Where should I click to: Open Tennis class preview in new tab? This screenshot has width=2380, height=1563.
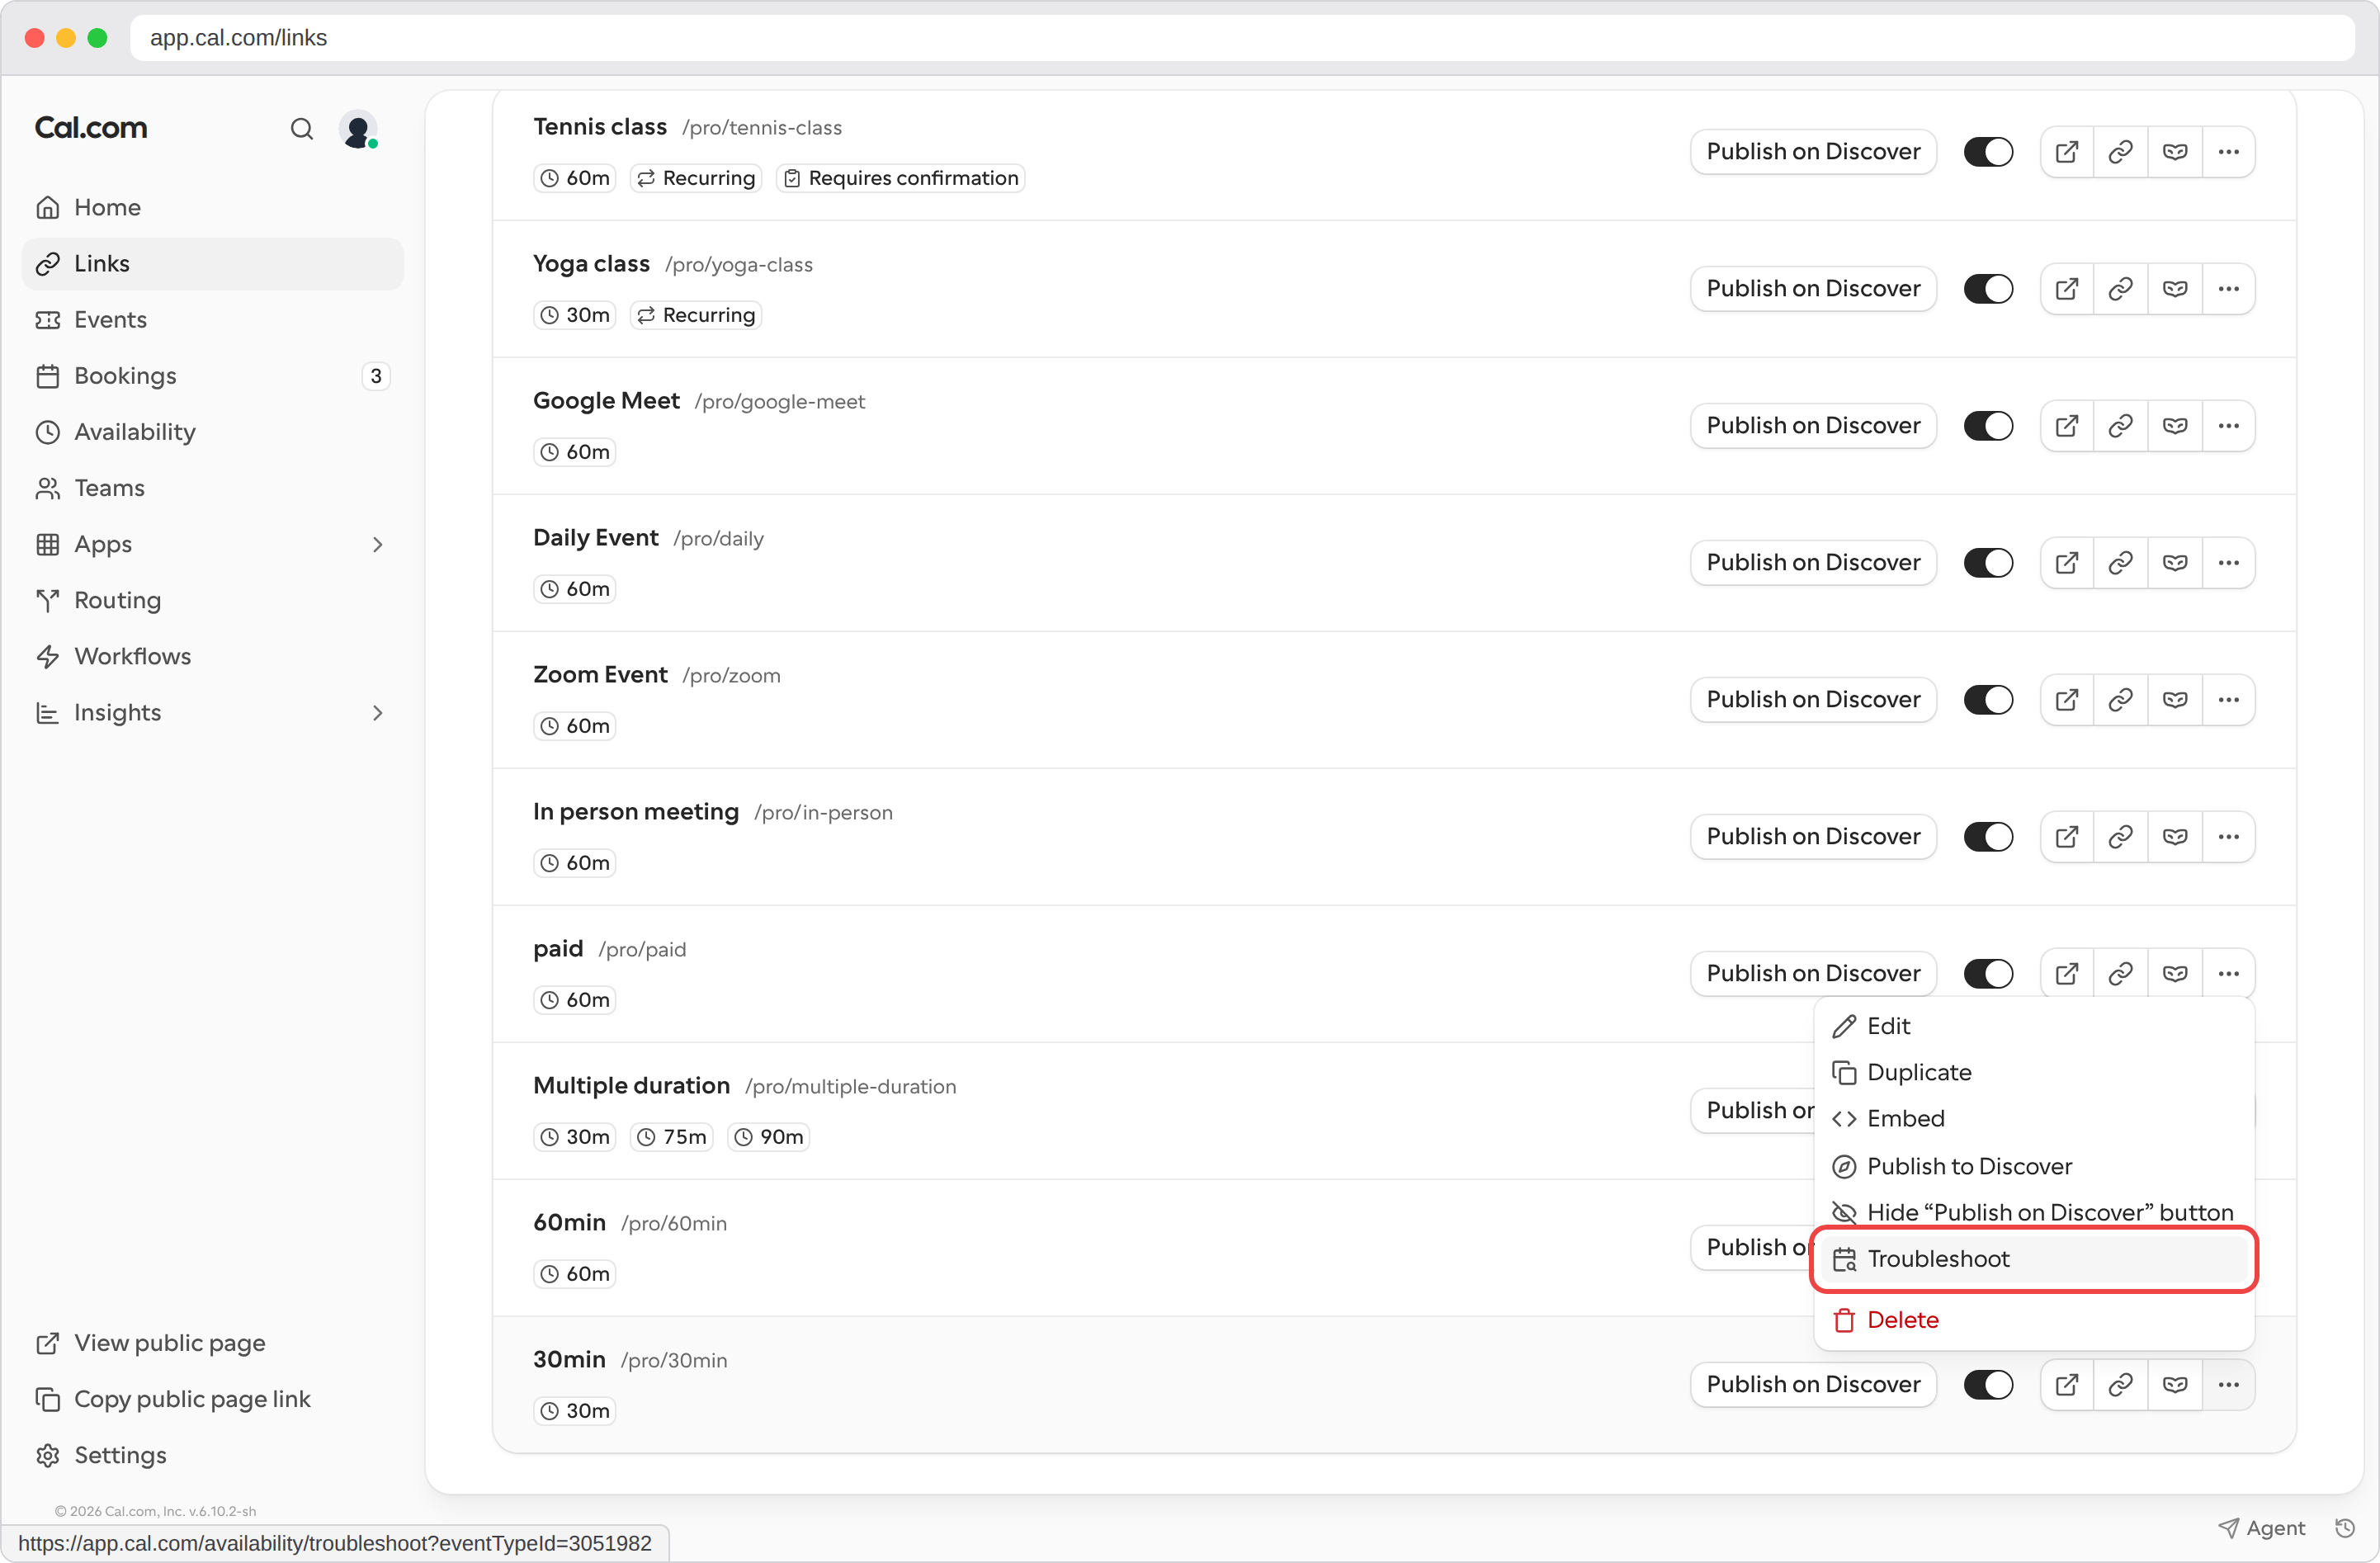click(2067, 152)
